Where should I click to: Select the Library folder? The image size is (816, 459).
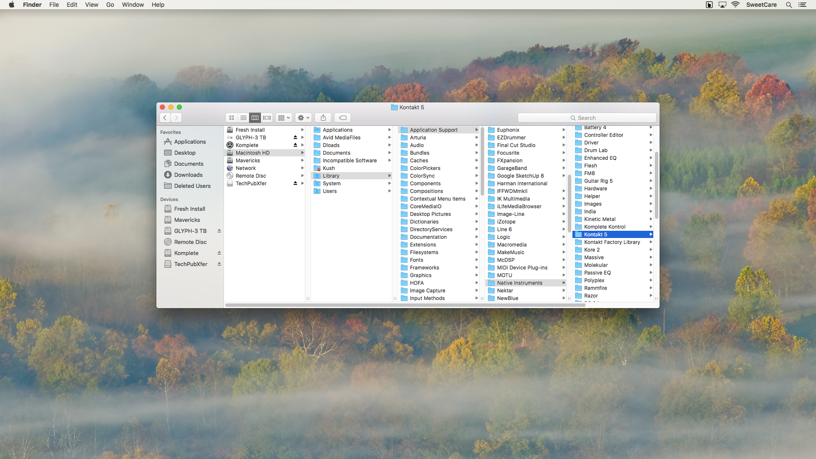pyautogui.click(x=351, y=176)
